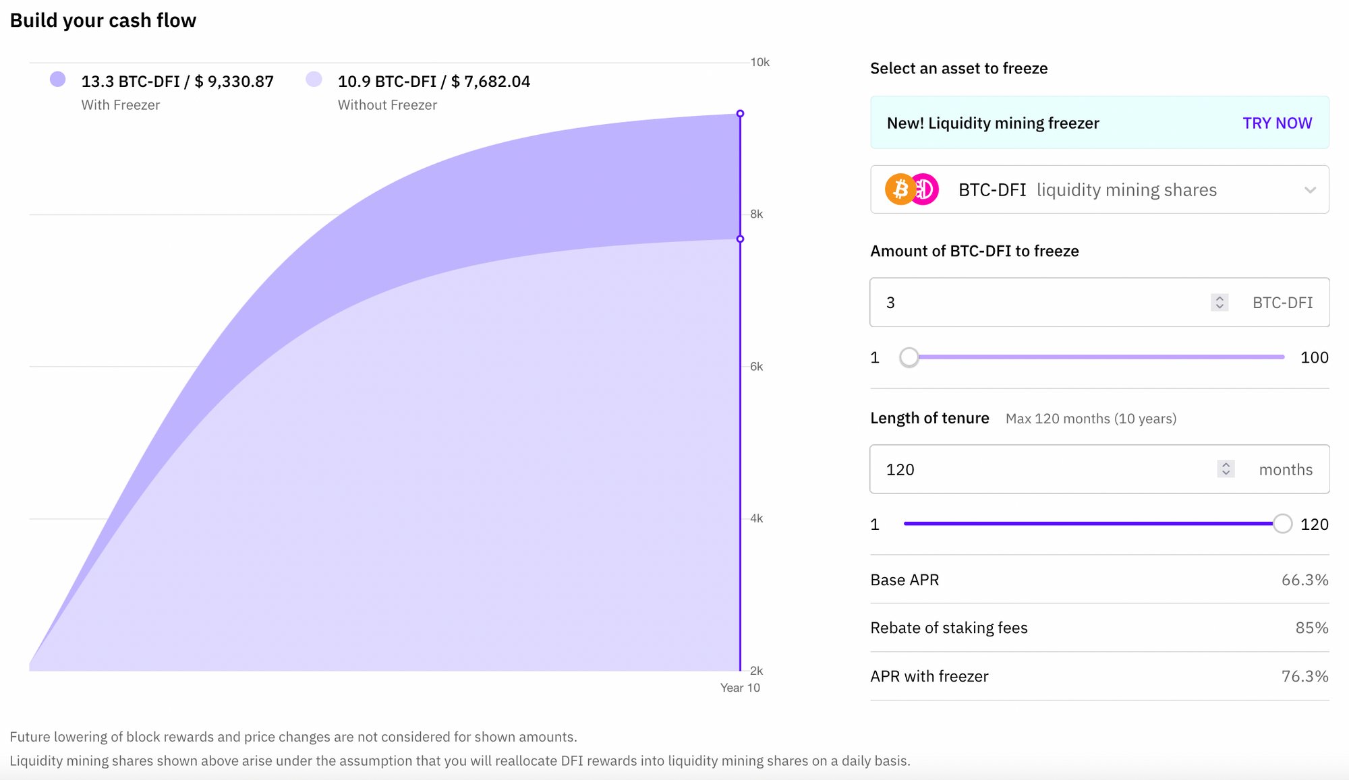The width and height of the screenshot is (1349, 780).
Task: Click the asset dropdown chevron arrow
Action: 1310,190
